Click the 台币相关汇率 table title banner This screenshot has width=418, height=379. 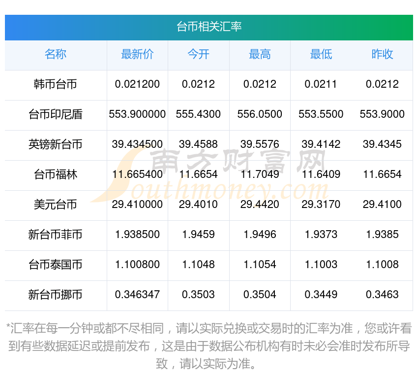[209, 27]
